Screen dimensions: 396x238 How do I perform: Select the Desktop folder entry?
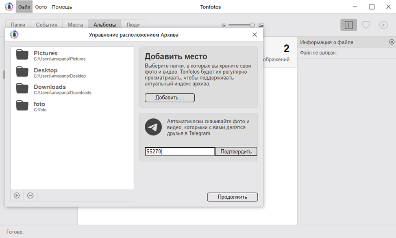tap(72, 72)
